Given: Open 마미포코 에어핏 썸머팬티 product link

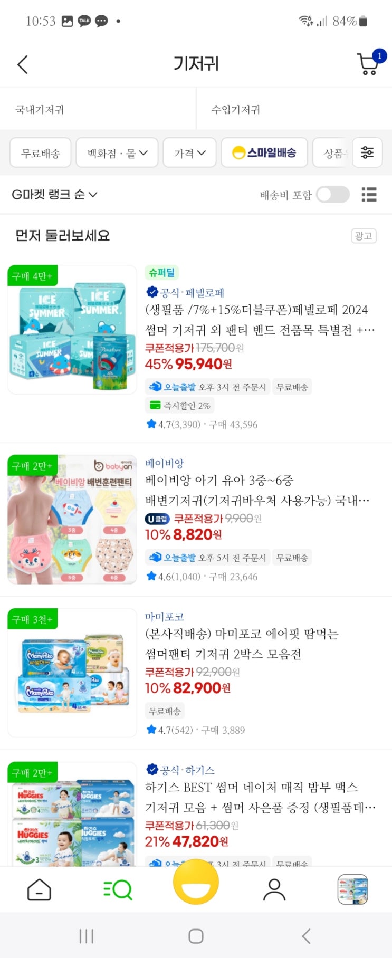Looking at the screenshot, I should coord(242,644).
